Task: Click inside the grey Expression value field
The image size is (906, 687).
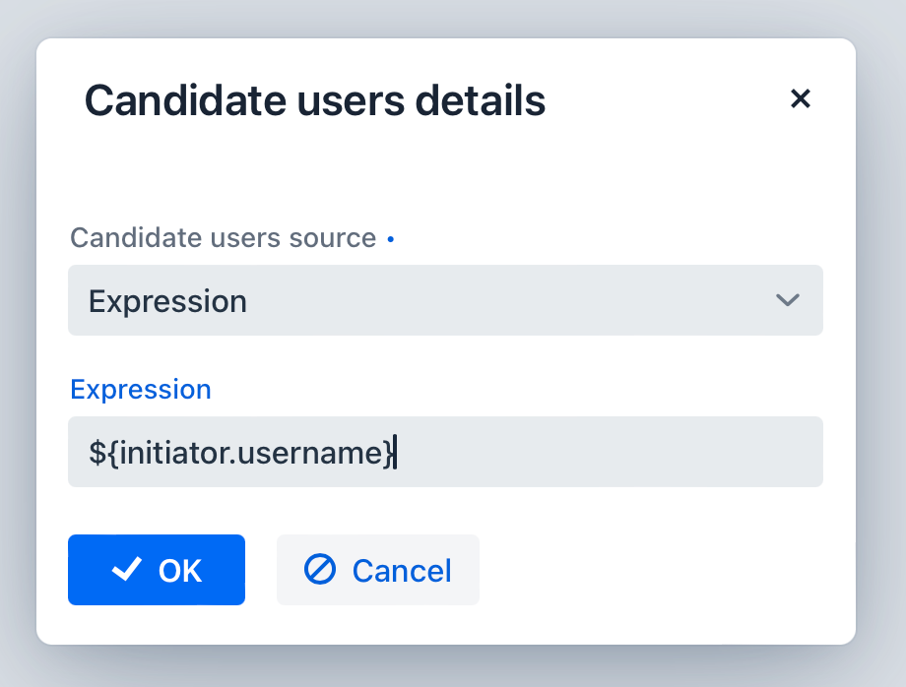Action: pyautogui.click(x=445, y=452)
